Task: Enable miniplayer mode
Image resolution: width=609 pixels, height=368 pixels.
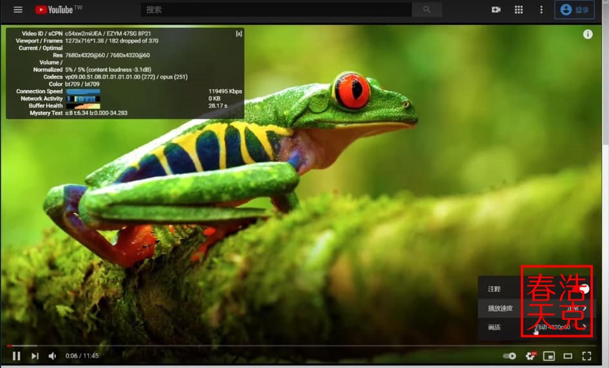Action: (x=548, y=356)
